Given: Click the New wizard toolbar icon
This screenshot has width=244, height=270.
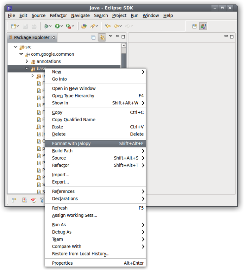Looking at the screenshot, I should (x=14, y=26).
